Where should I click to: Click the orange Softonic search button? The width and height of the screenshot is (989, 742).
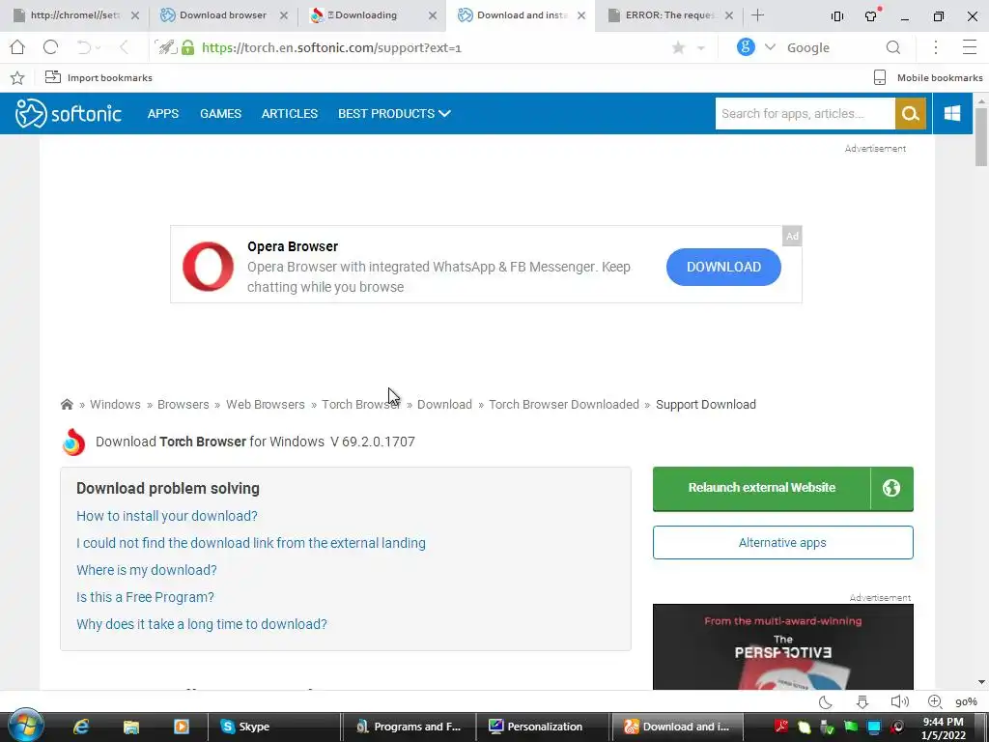point(910,114)
